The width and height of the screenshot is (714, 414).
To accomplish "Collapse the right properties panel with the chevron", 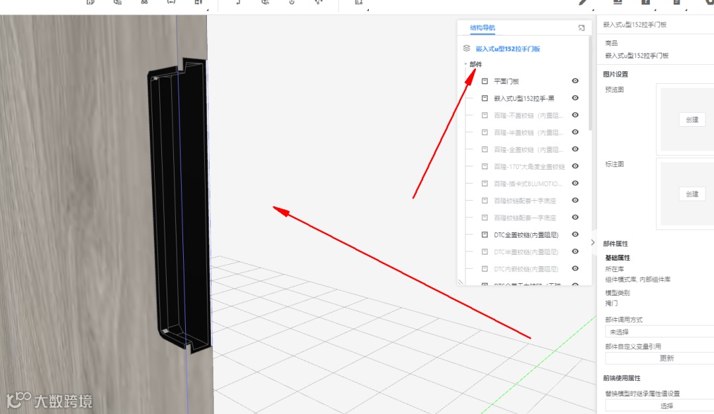I will coord(592,242).
